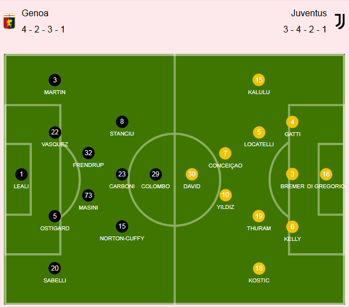Select Norton-Cuffy number 15 marker
Image resolution: width=349 pixels, height=307 pixels.
pyautogui.click(x=122, y=226)
